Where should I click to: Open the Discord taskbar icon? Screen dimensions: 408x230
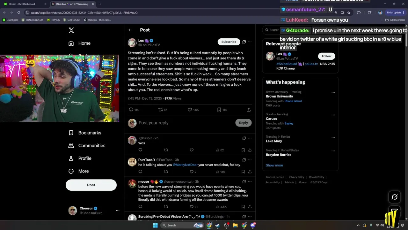tap(253, 225)
